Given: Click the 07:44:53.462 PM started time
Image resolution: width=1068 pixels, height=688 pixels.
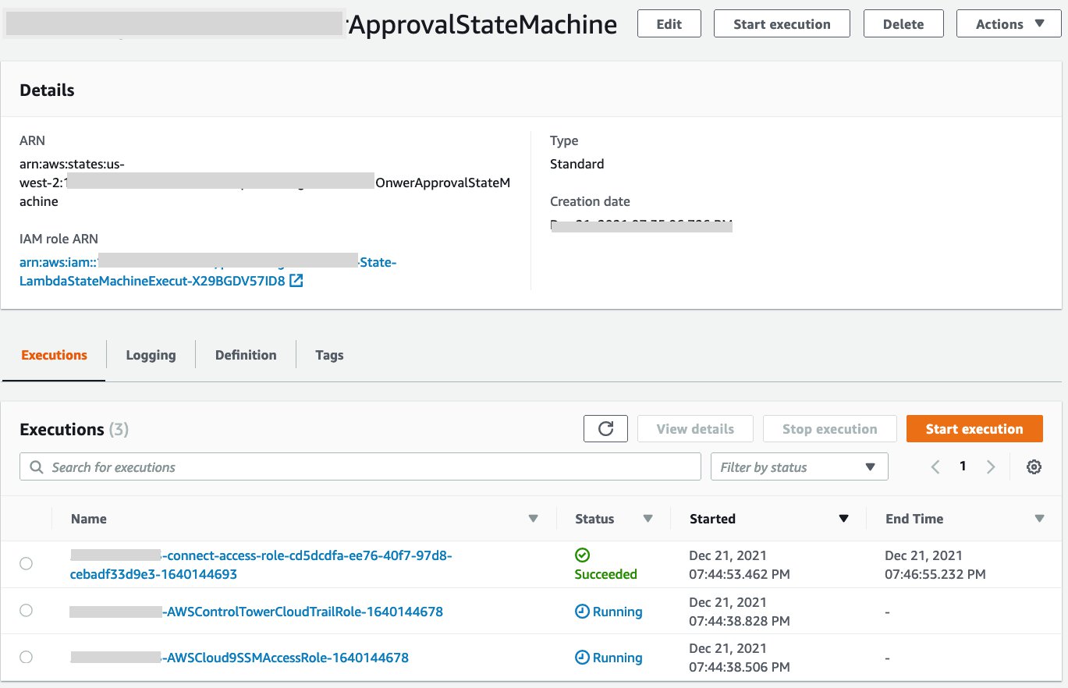Looking at the screenshot, I should (740, 574).
